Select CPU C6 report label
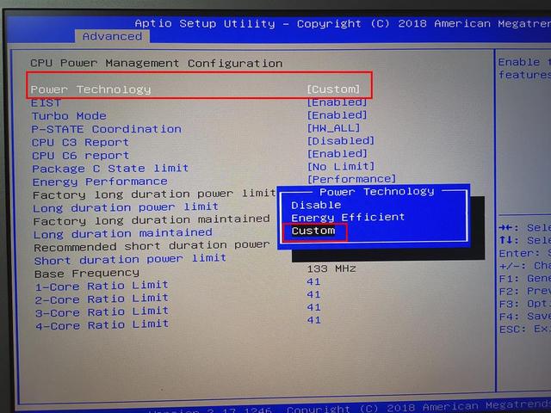Image resolution: width=551 pixels, height=413 pixels. (80, 155)
